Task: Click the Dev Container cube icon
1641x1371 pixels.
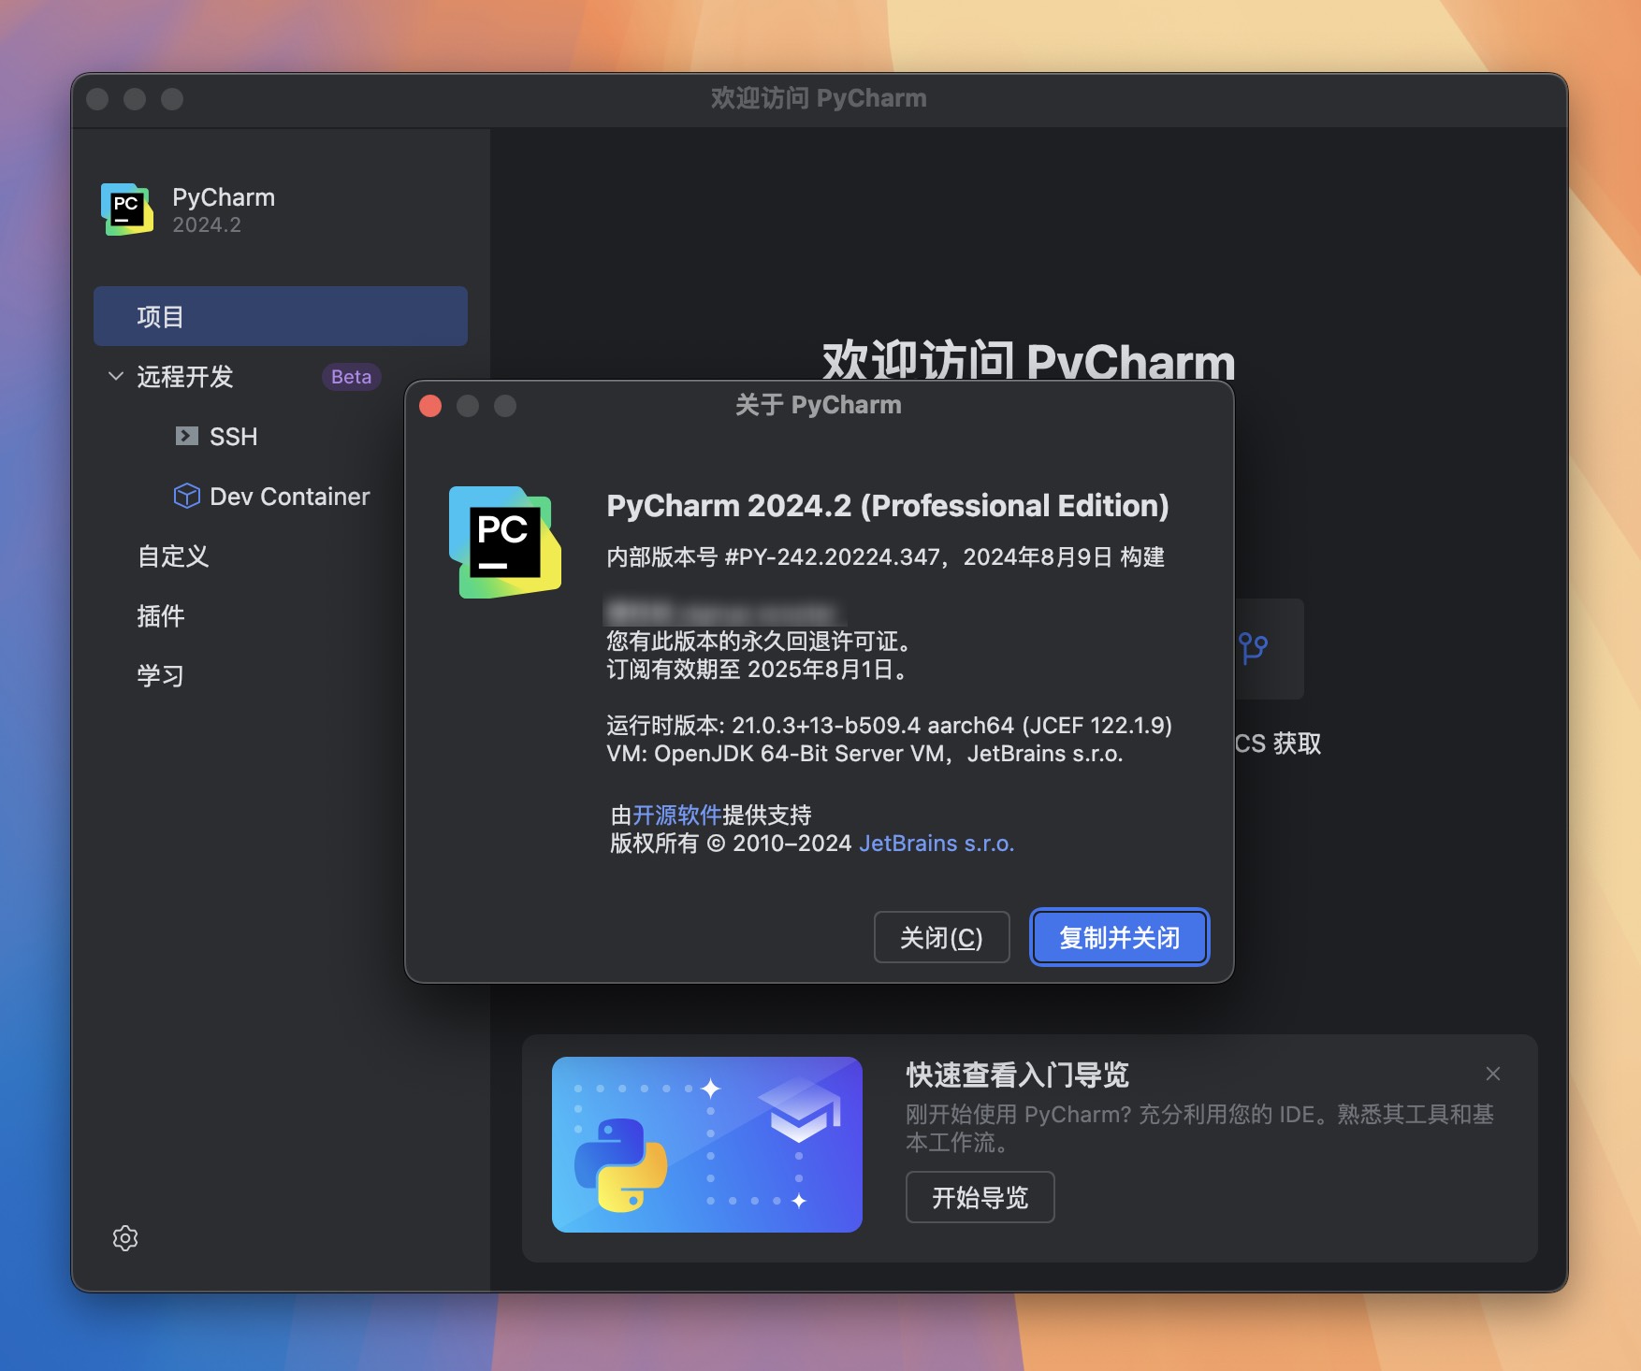Action: tap(187, 496)
